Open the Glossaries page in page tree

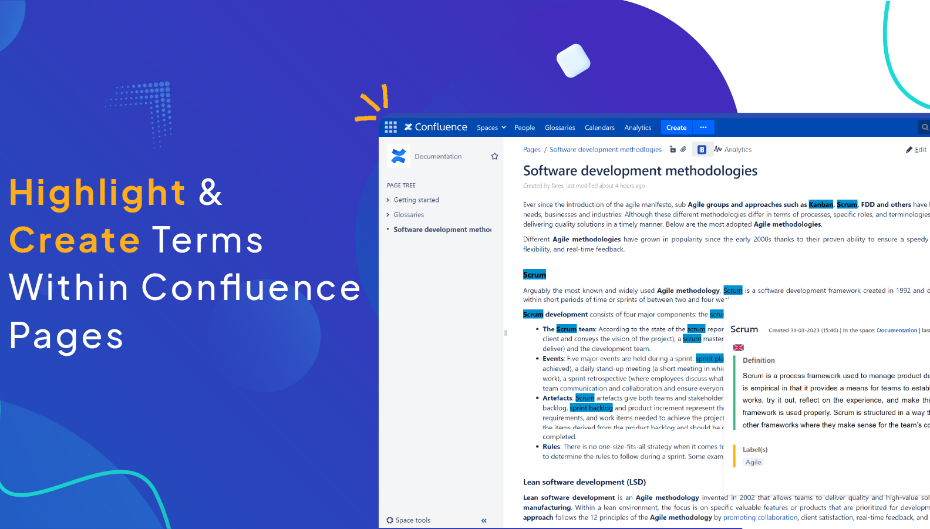(x=409, y=215)
